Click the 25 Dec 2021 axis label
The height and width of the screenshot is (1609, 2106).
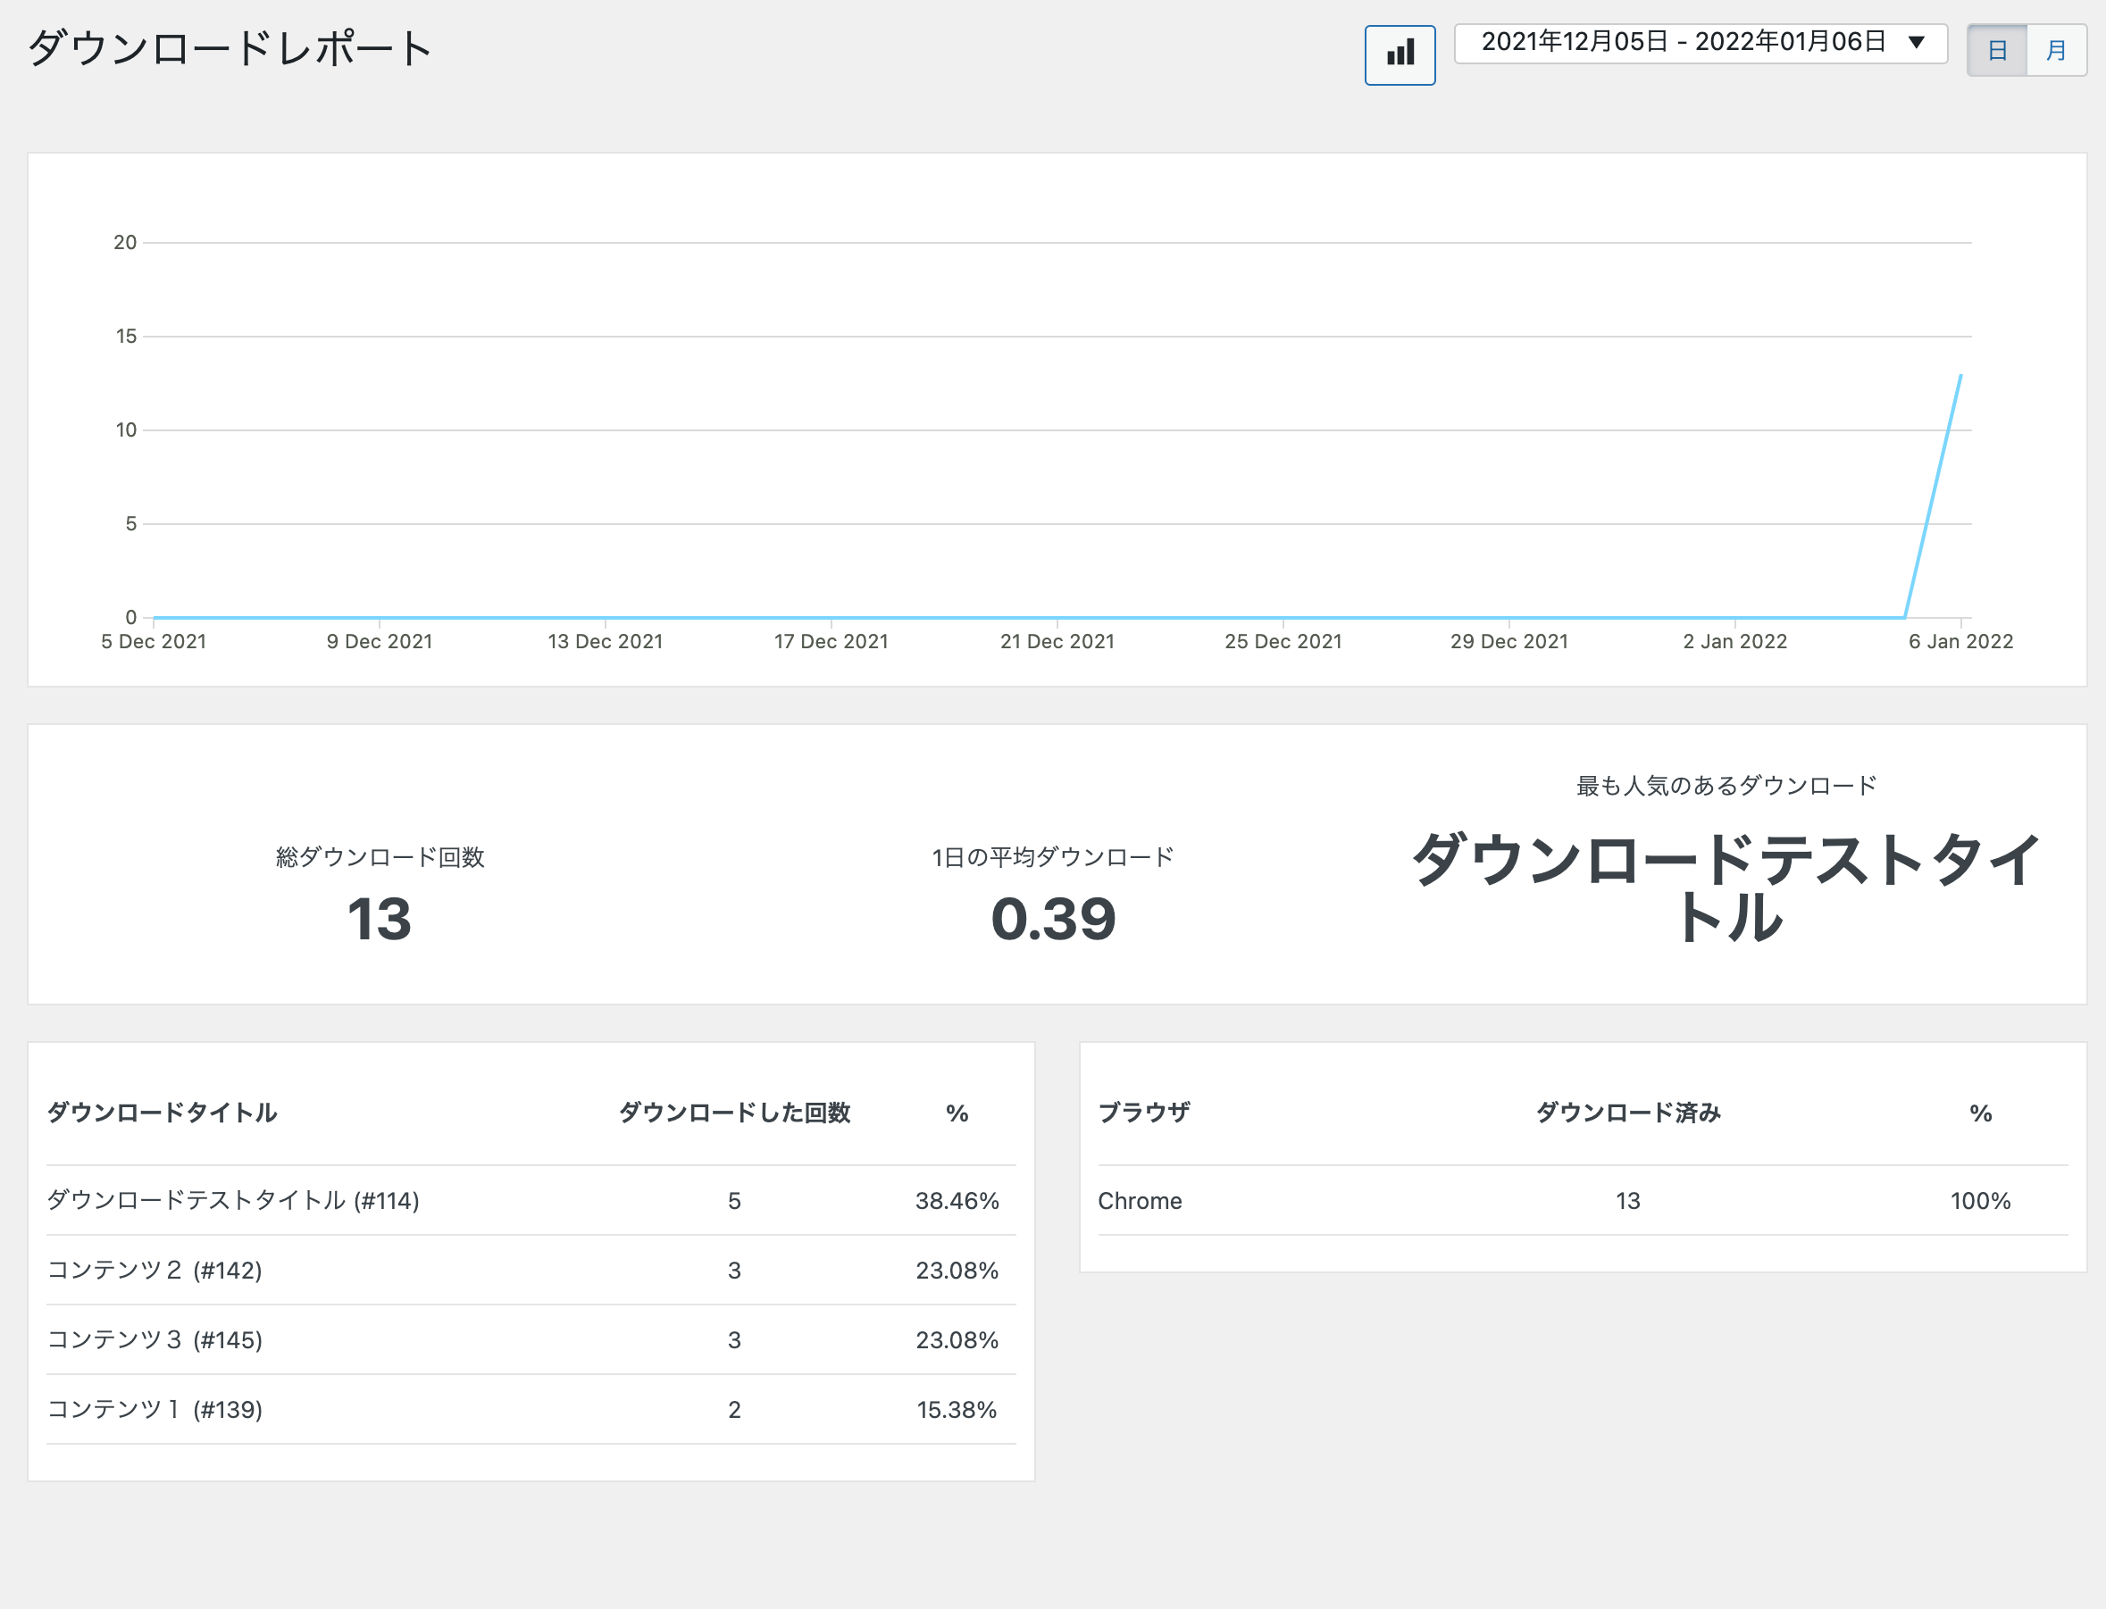pyautogui.click(x=1283, y=642)
